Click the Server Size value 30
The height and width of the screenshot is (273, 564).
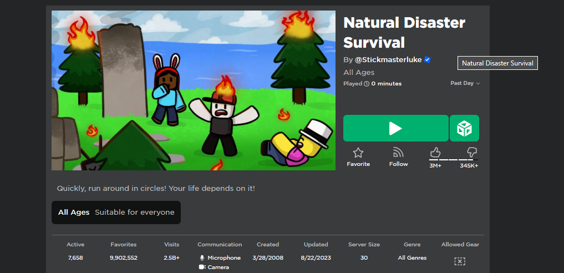364,258
